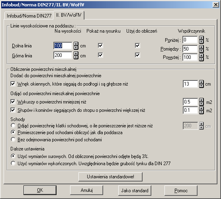Close the dialog with the X button
Screen dimensions: 221x199
[216, 5]
